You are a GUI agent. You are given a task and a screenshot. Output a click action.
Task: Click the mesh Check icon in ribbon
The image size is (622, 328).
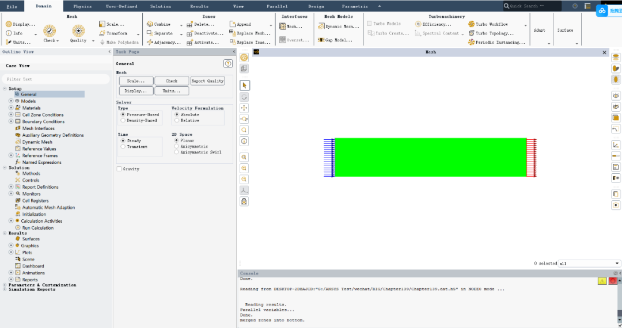[x=49, y=30]
